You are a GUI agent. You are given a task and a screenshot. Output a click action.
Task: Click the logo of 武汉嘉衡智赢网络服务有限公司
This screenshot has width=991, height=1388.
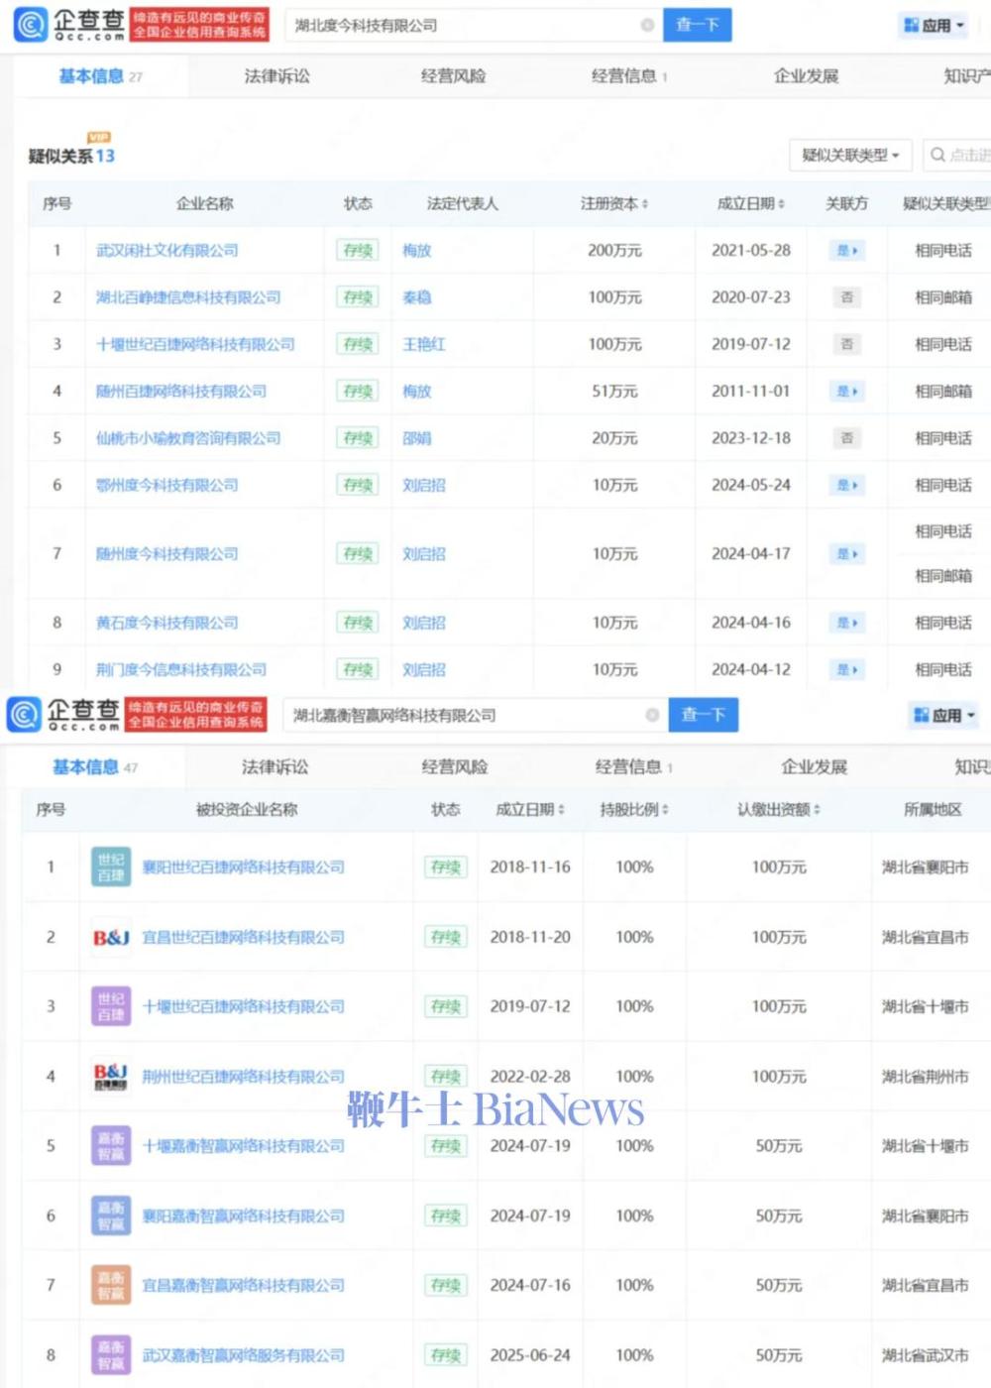[111, 1354]
